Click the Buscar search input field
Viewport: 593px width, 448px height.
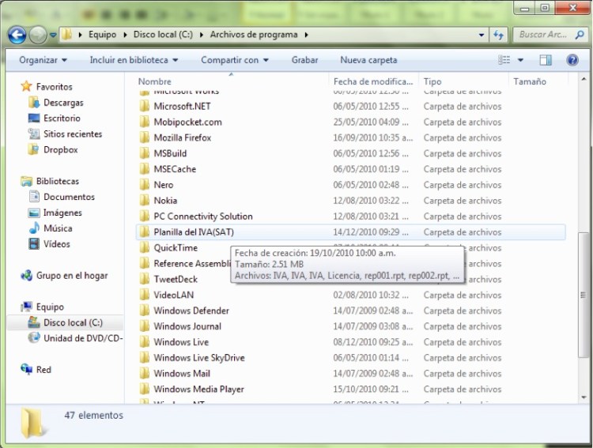click(542, 35)
